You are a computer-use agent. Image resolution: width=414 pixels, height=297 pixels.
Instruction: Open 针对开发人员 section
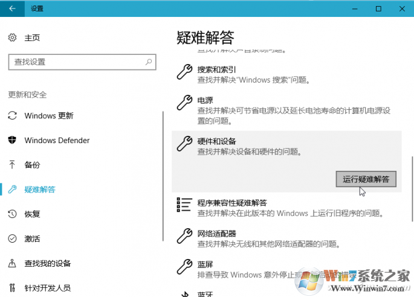[48, 288]
